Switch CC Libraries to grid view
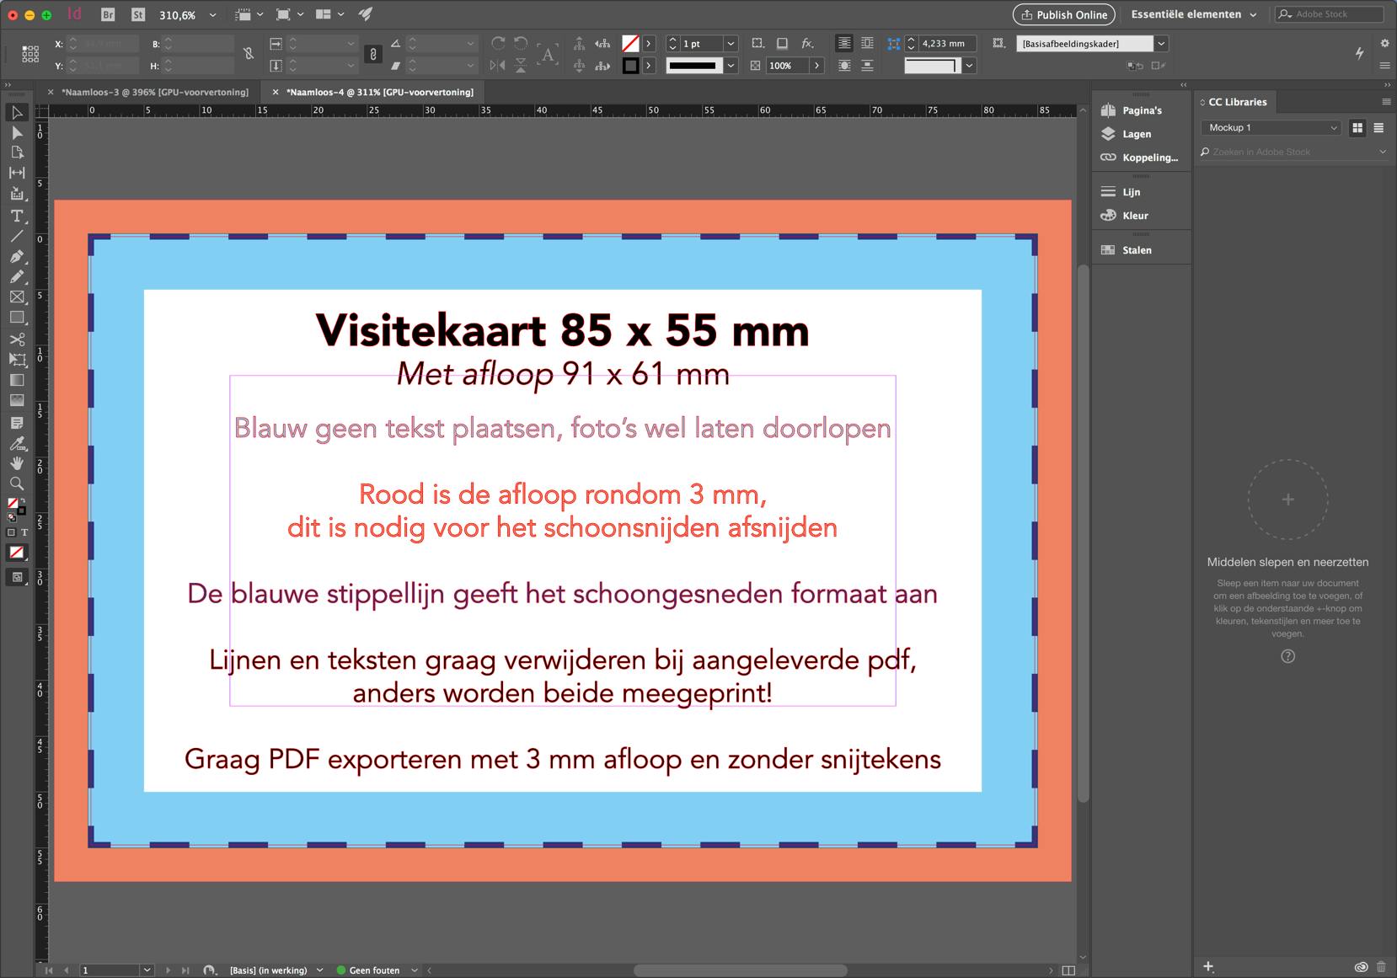 point(1357,128)
